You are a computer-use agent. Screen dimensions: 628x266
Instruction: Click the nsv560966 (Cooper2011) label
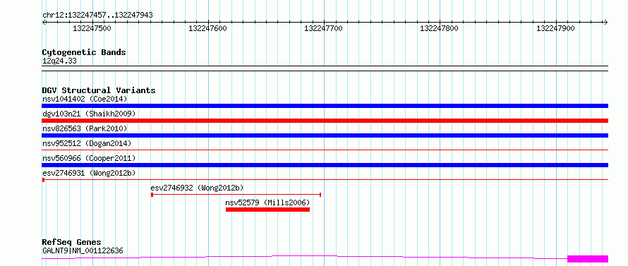click(x=89, y=158)
